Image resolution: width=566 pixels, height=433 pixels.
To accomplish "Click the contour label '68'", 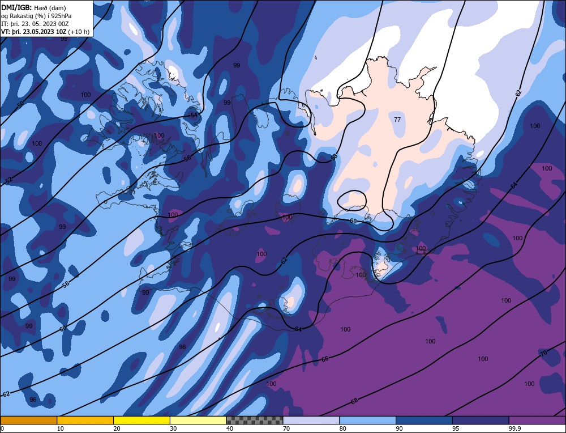I will (354, 401).
